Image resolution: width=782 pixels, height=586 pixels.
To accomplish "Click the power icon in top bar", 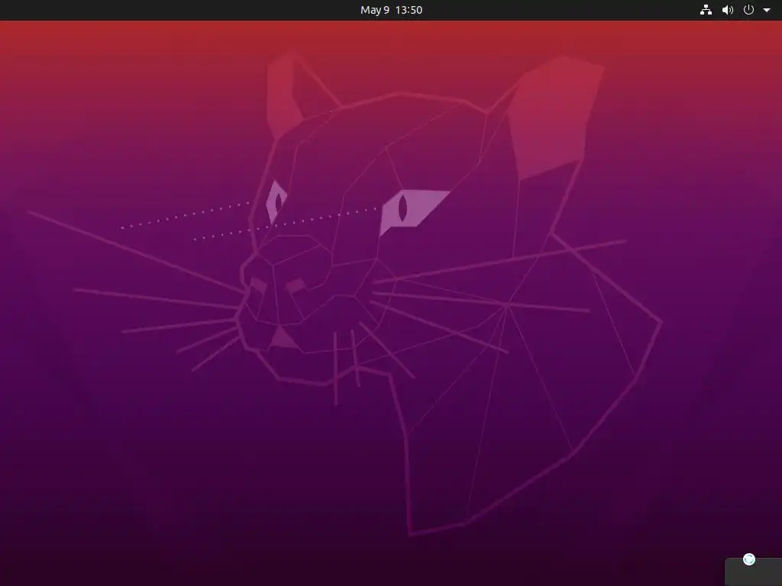I will 748,10.
